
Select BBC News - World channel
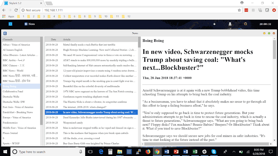pos(21,71)
